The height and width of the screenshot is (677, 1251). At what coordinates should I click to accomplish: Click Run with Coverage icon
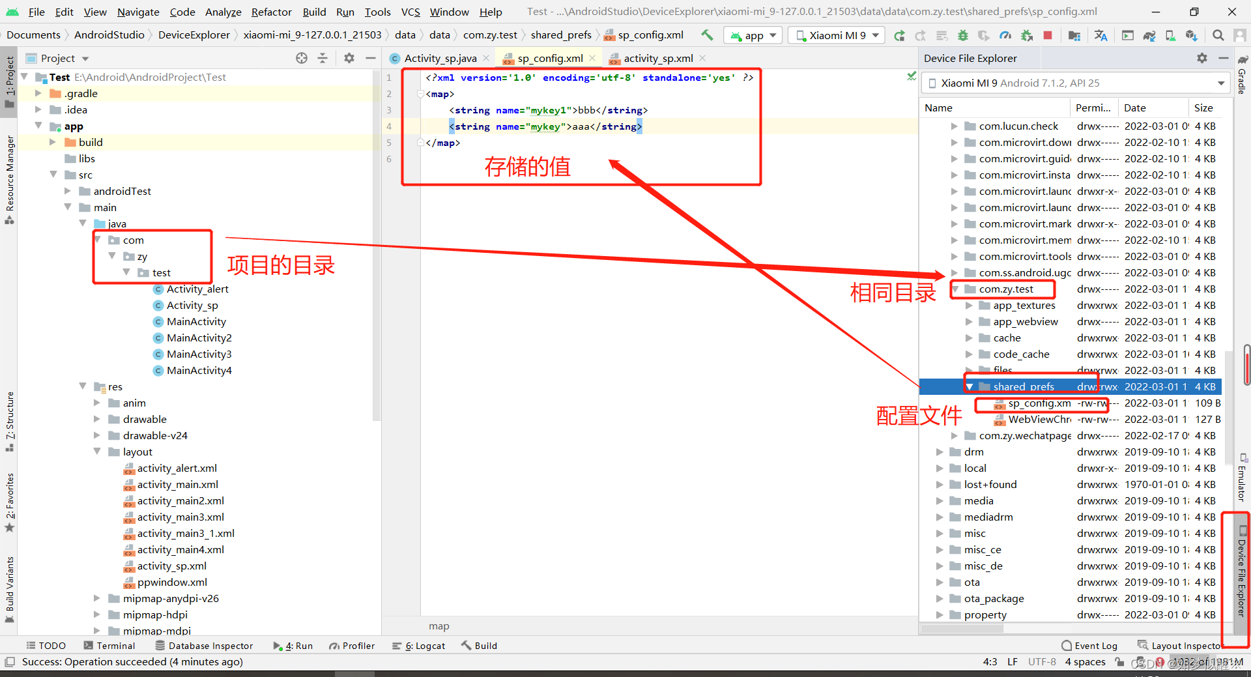pyautogui.click(x=984, y=35)
